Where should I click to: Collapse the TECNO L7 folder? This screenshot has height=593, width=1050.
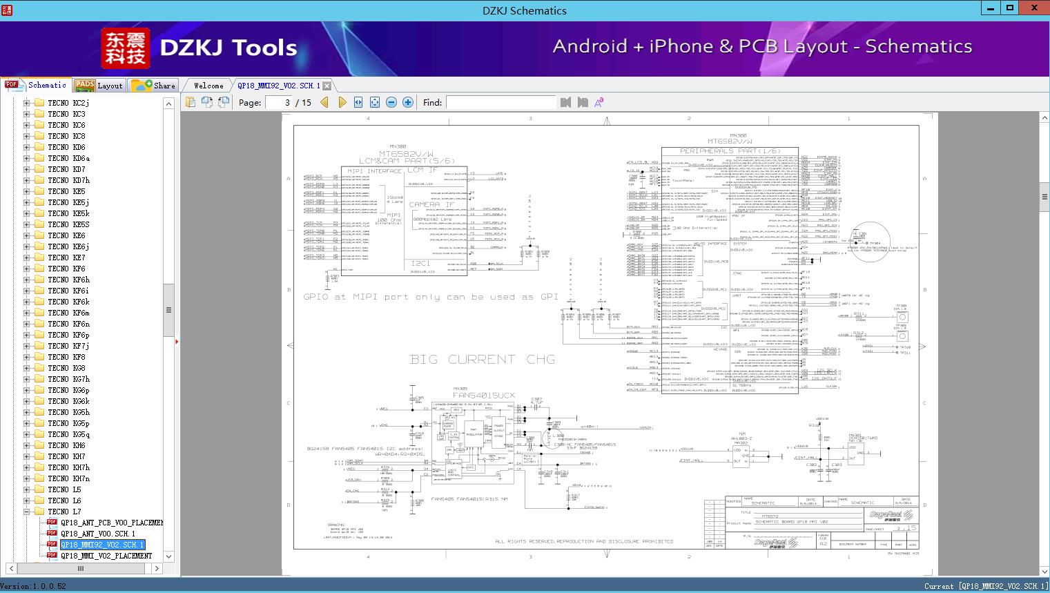(27, 512)
